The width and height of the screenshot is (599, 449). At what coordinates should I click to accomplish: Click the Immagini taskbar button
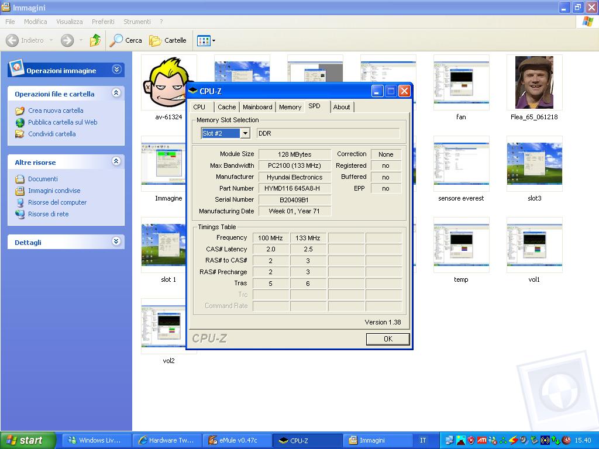(378, 440)
